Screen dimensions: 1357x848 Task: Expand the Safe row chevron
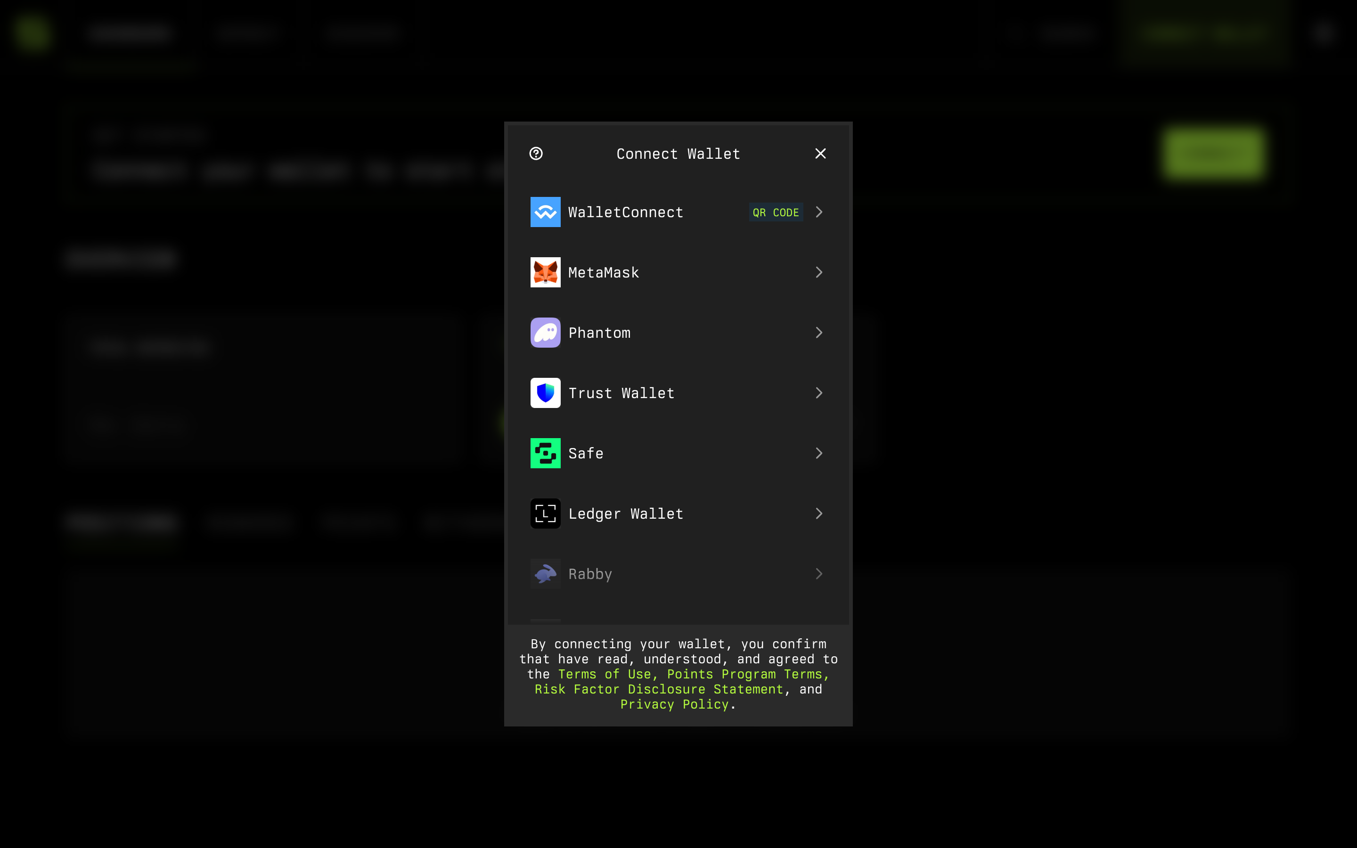pos(819,453)
